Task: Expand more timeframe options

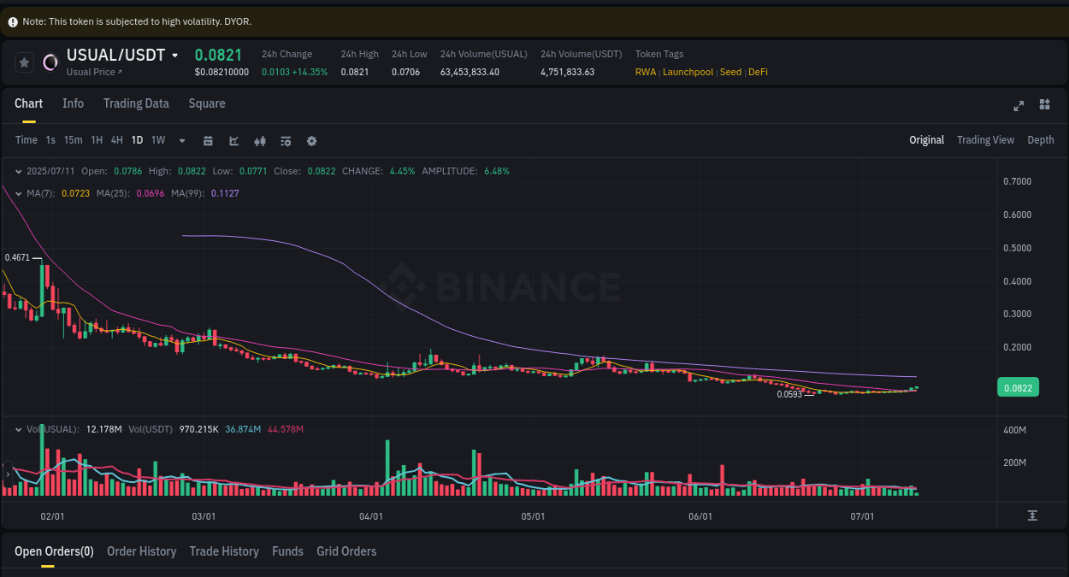Action: [181, 140]
